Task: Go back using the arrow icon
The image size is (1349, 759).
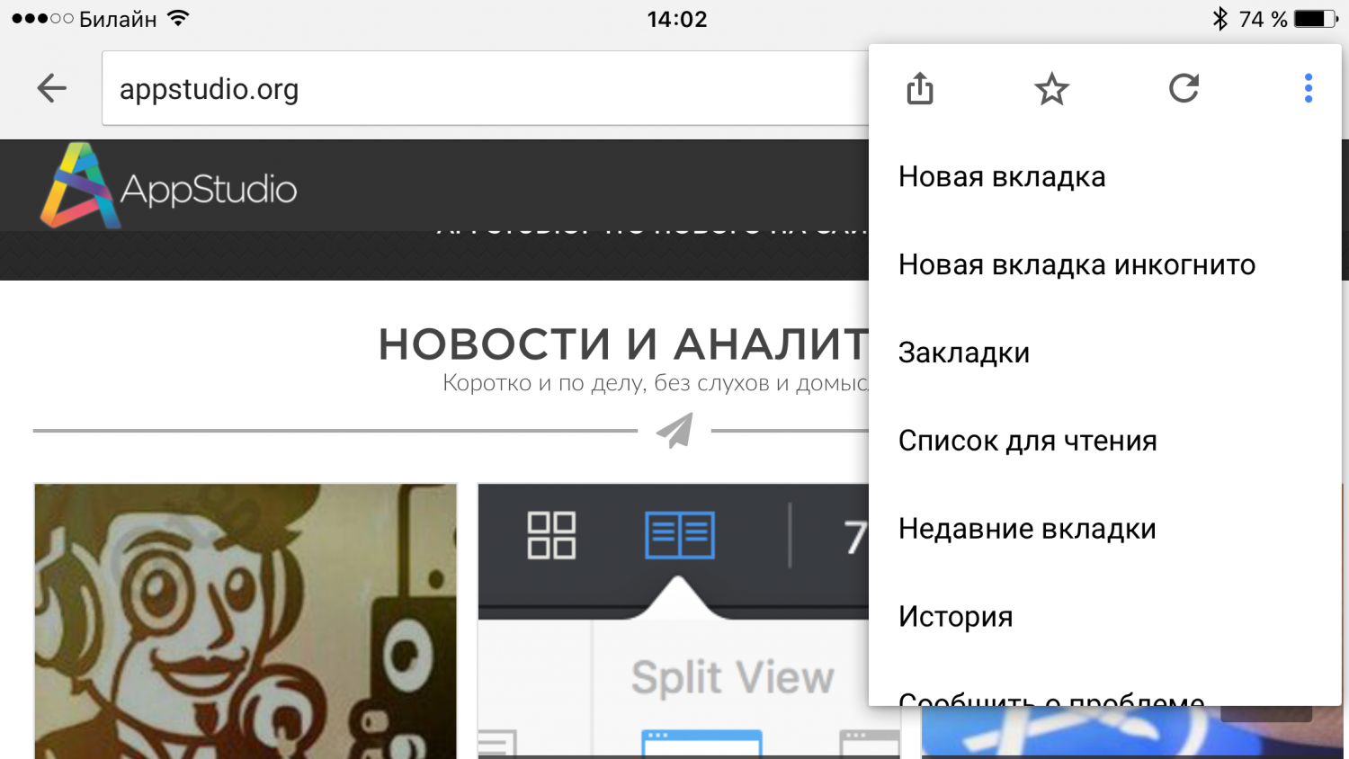Action: point(52,88)
